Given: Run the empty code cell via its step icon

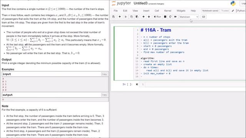Looking at the screenshot, I should pos(137,84).
